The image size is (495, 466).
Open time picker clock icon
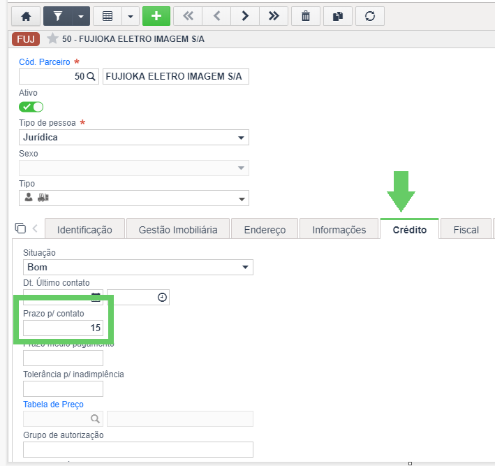(x=162, y=298)
